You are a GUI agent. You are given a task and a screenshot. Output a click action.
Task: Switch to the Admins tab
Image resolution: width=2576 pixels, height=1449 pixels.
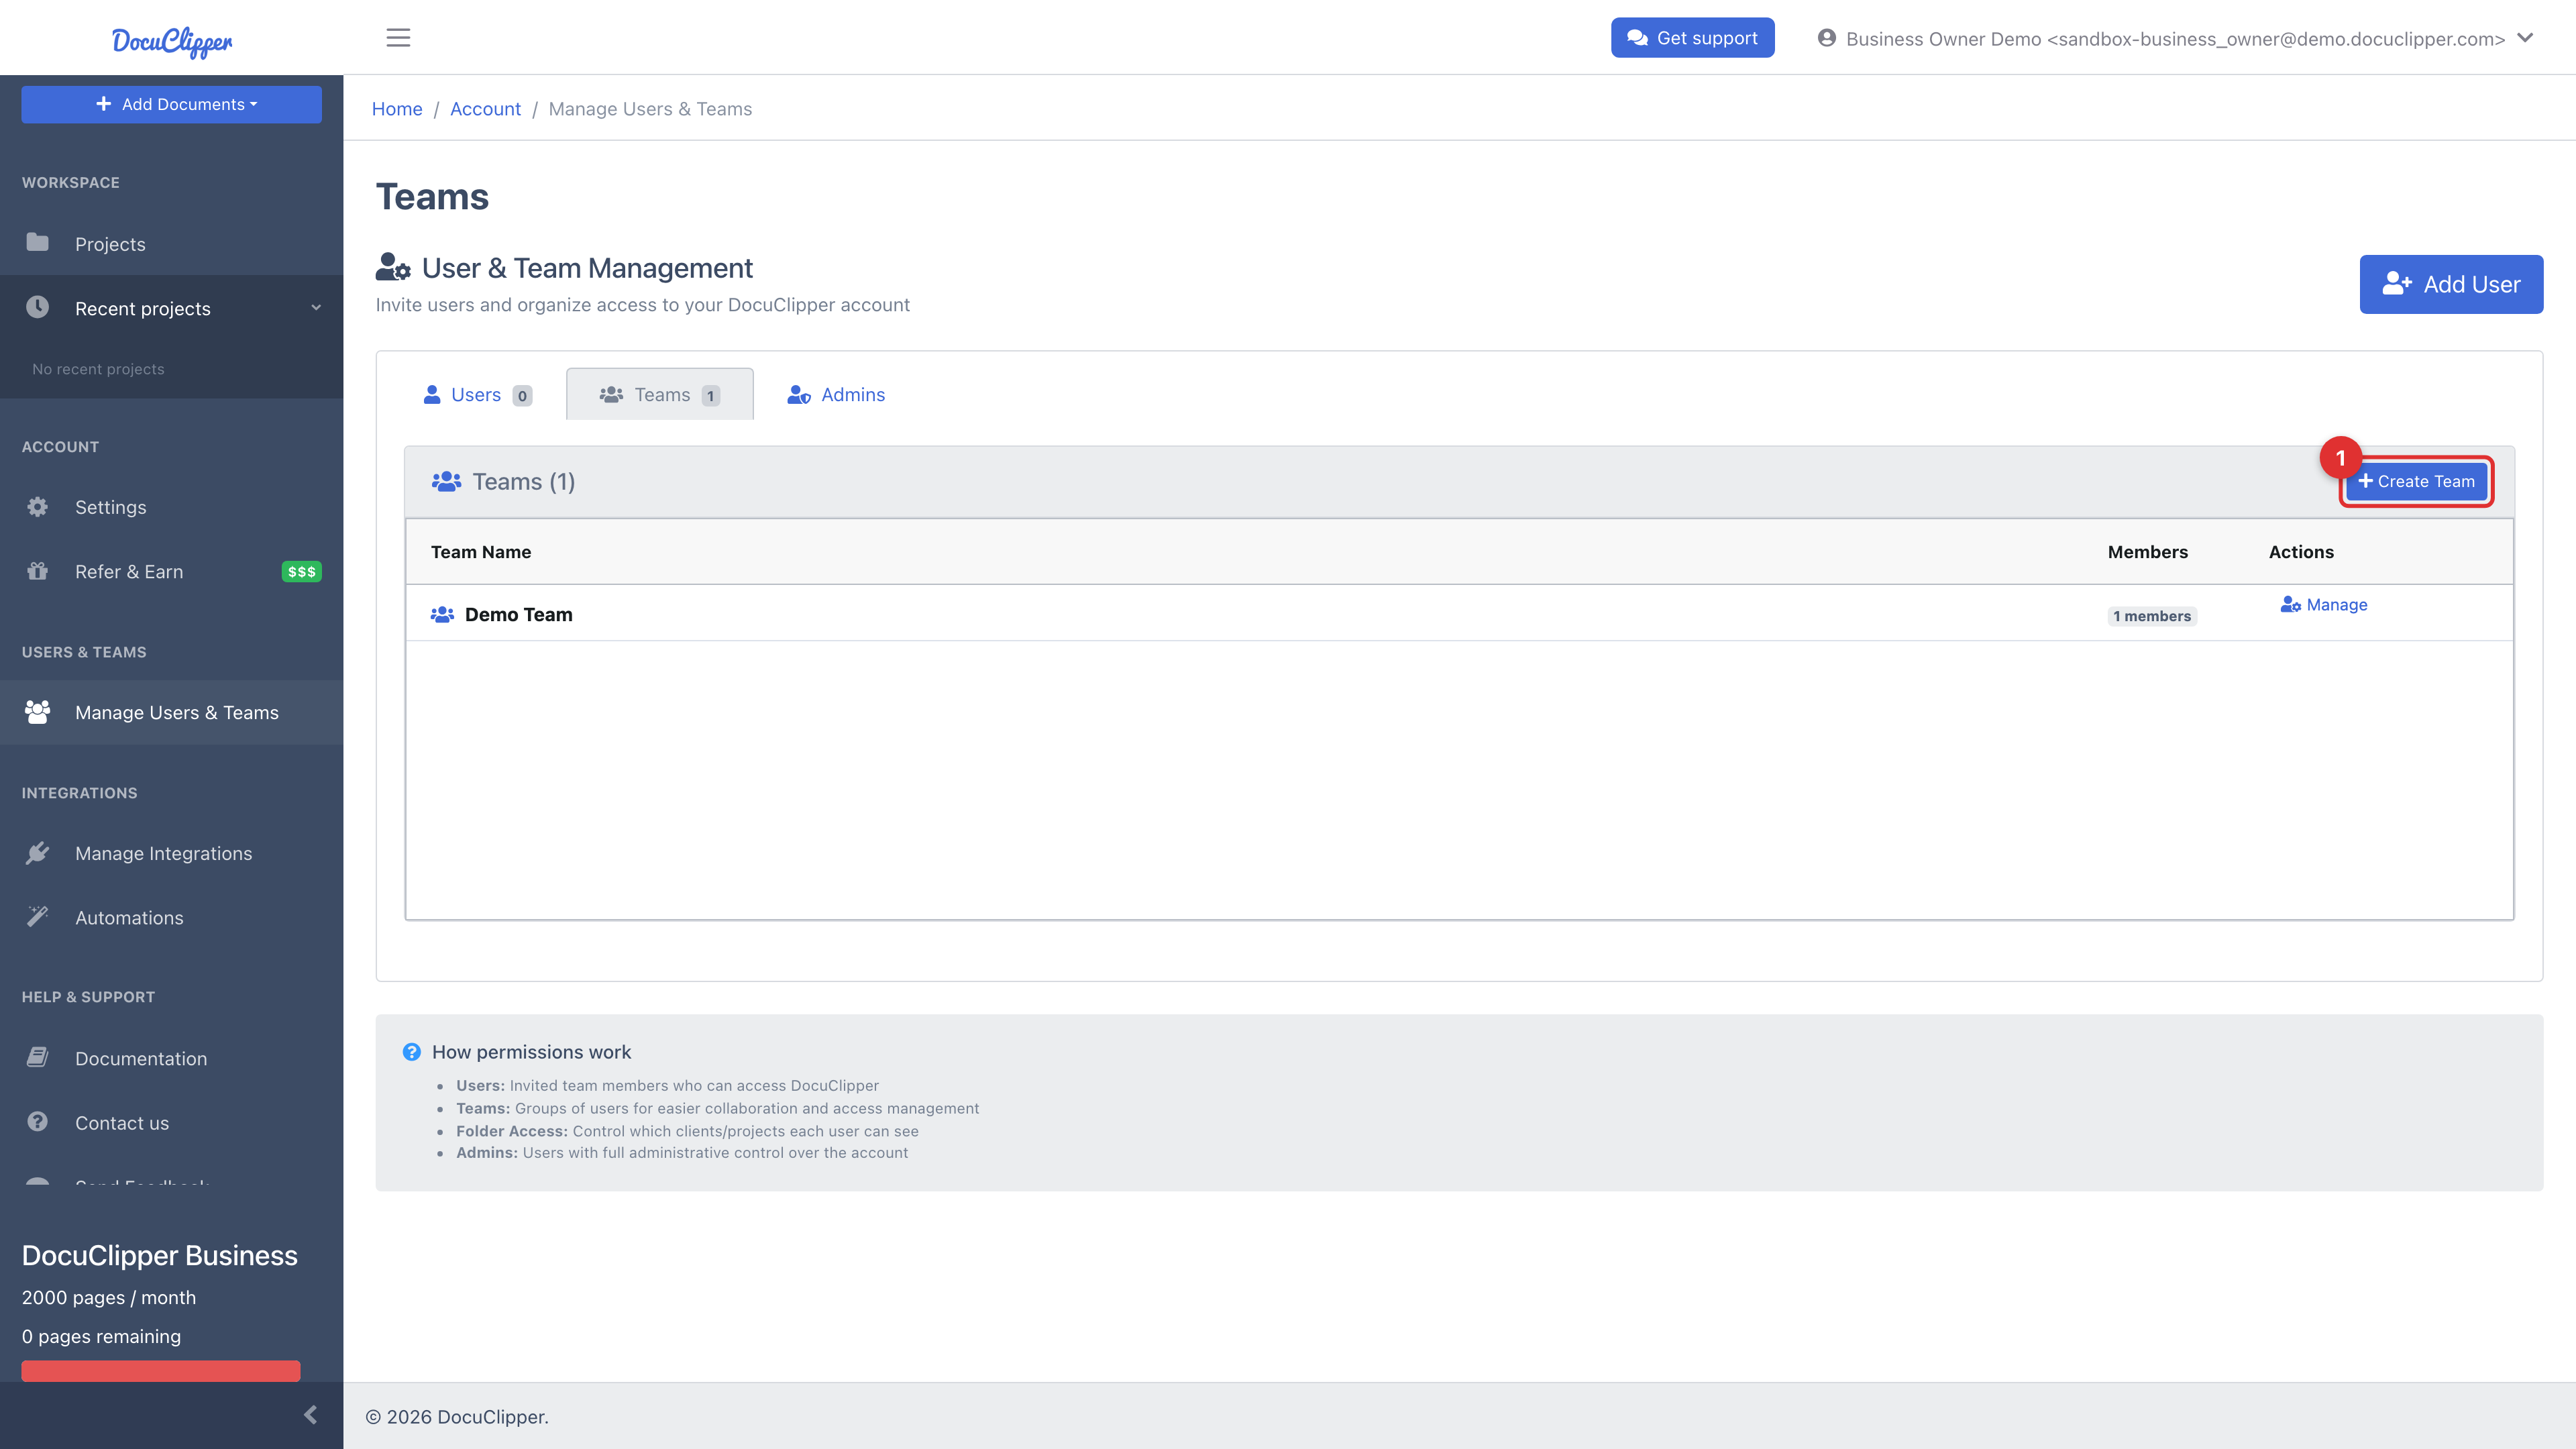tap(836, 395)
